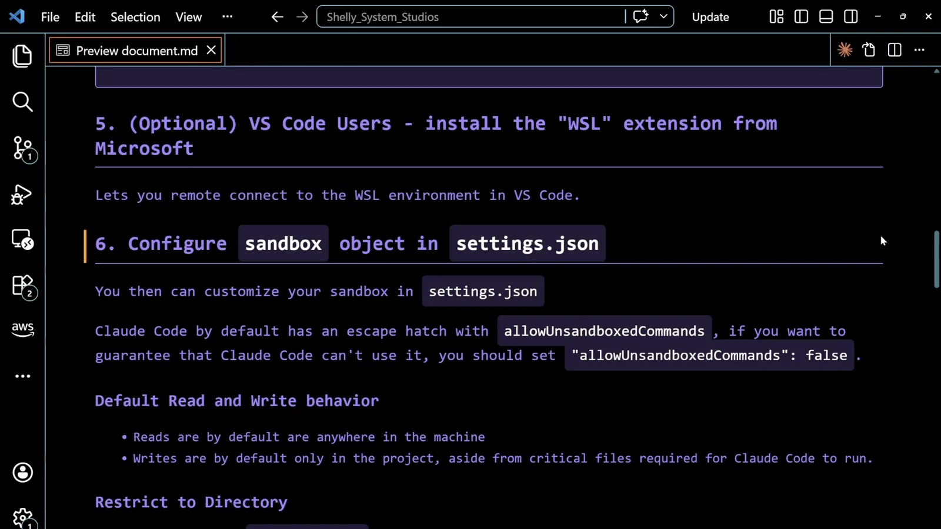This screenshot has width=941, height=529.
Task: Open the Edit menu
Action: pyautogui.click(x=85, y=17)
